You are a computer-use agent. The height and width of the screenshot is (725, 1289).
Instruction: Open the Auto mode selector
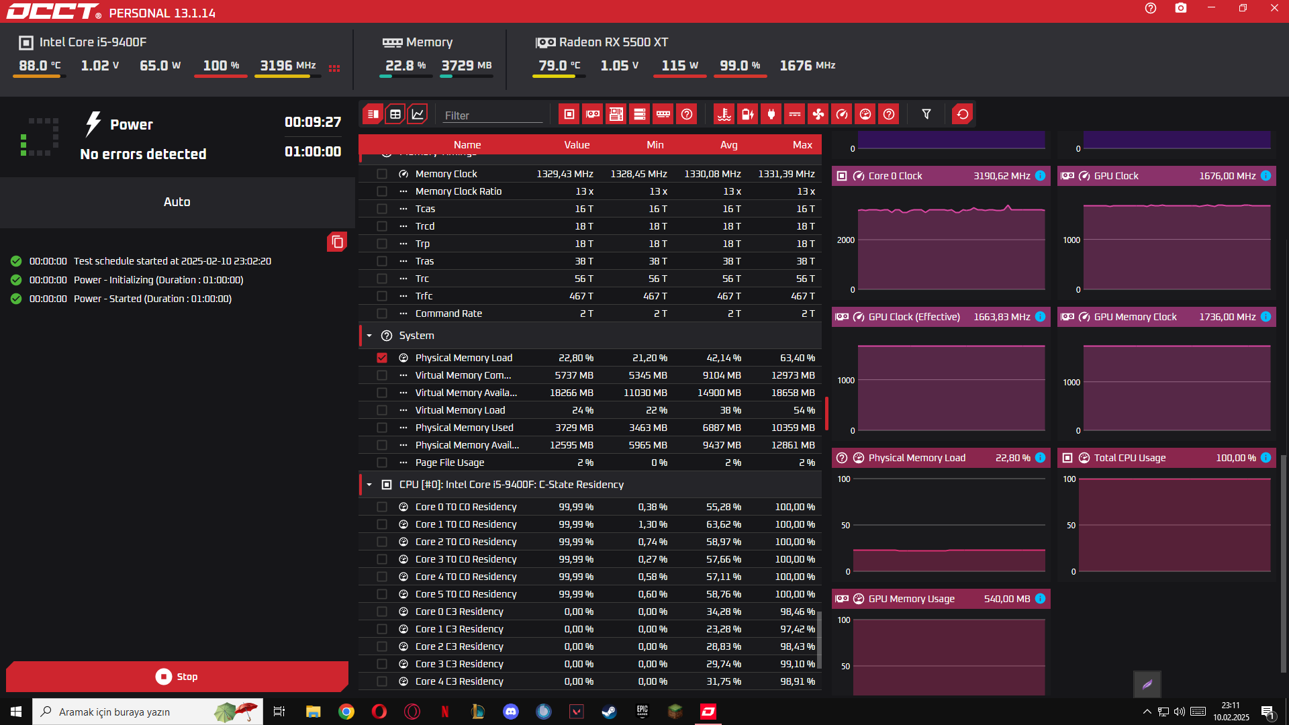point(177,202)
